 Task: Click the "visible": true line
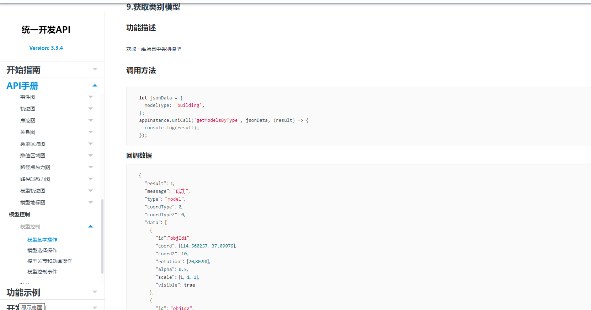pos(175,285)
